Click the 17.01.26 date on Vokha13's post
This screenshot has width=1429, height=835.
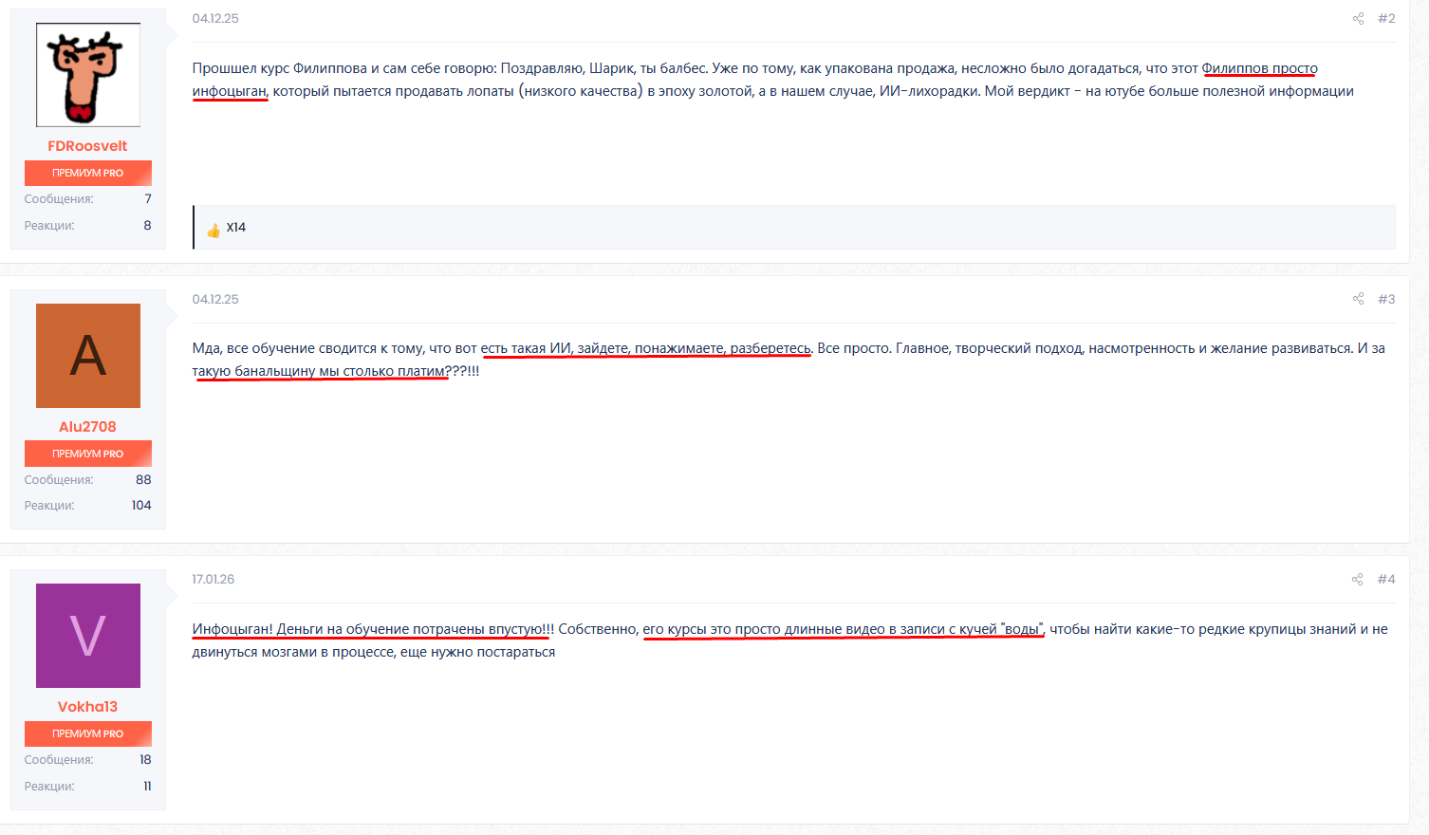click(x=213, y=579)
